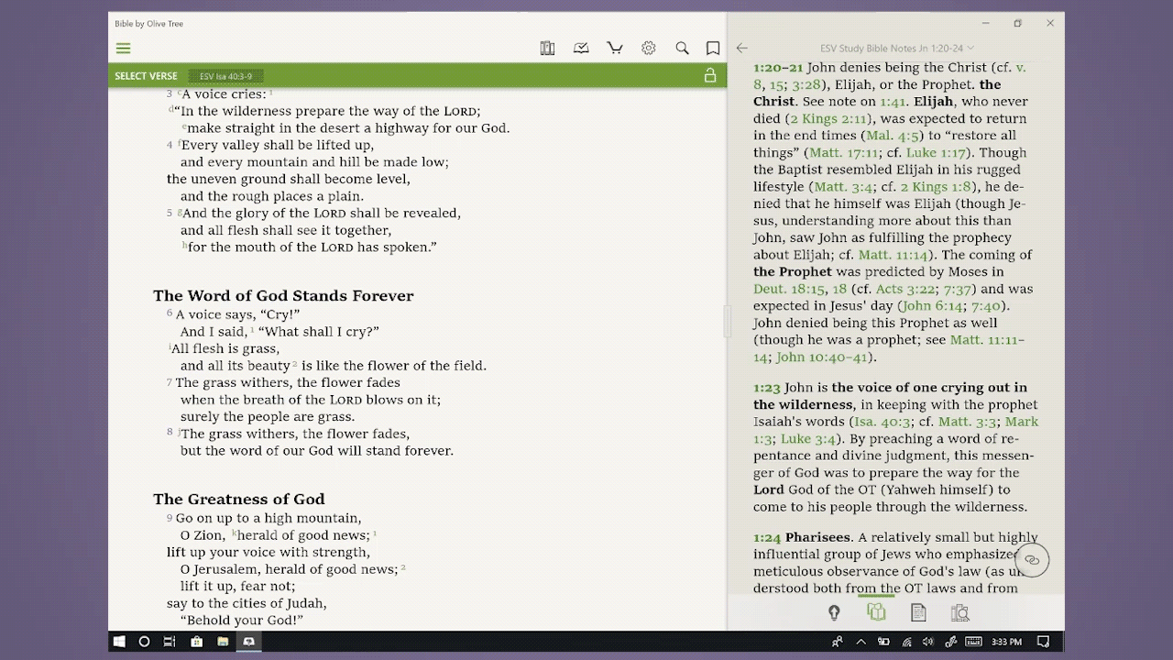Image resolution: width=1173 pixels, height=660 pixels.
Task: Switch to the library lookup tab
Action: pos(960,612)
